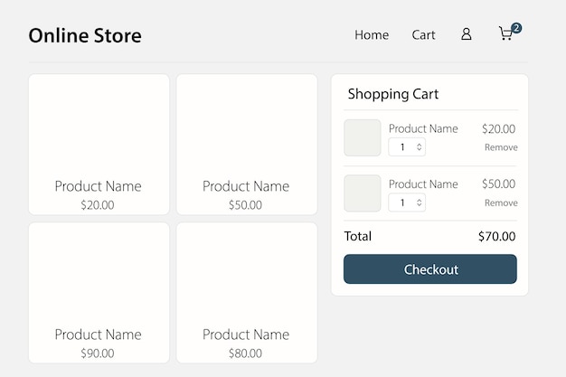
Task: Click the Total label in cart
Action: (x=358, y=236)
